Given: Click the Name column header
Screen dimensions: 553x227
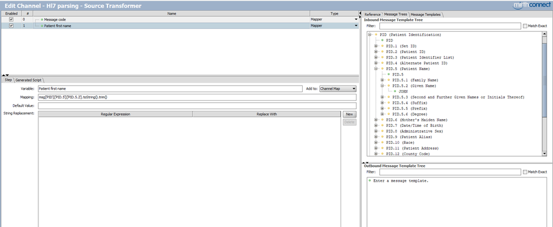Looking at the screenshot, I should click(172, 14).
